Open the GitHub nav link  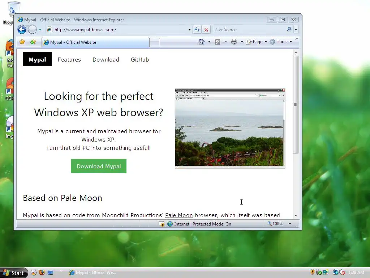point(140,60)
